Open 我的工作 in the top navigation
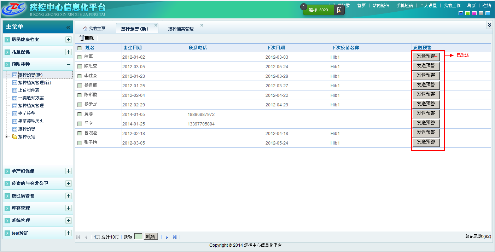This screenshot has height=252, width=495. coord(452,6)
